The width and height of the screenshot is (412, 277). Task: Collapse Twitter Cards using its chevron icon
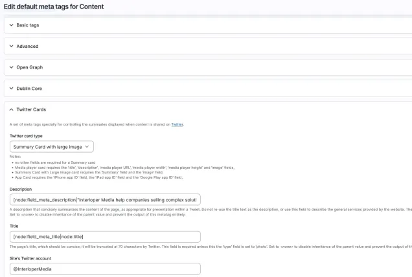click(11, 109)
